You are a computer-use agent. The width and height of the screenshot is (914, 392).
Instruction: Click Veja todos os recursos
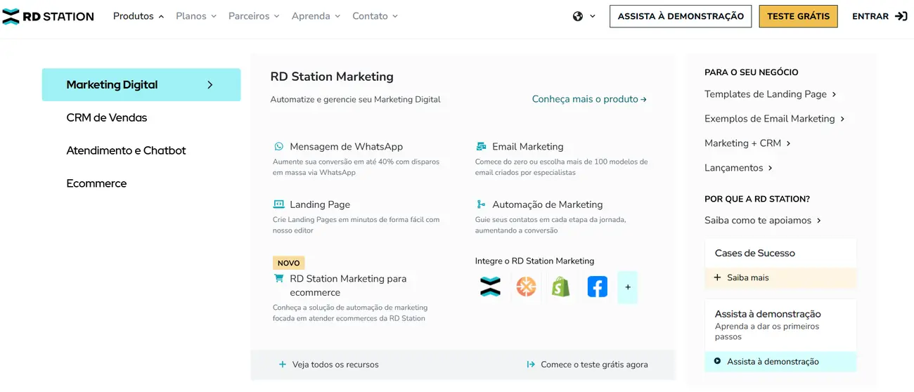[335, 365]
